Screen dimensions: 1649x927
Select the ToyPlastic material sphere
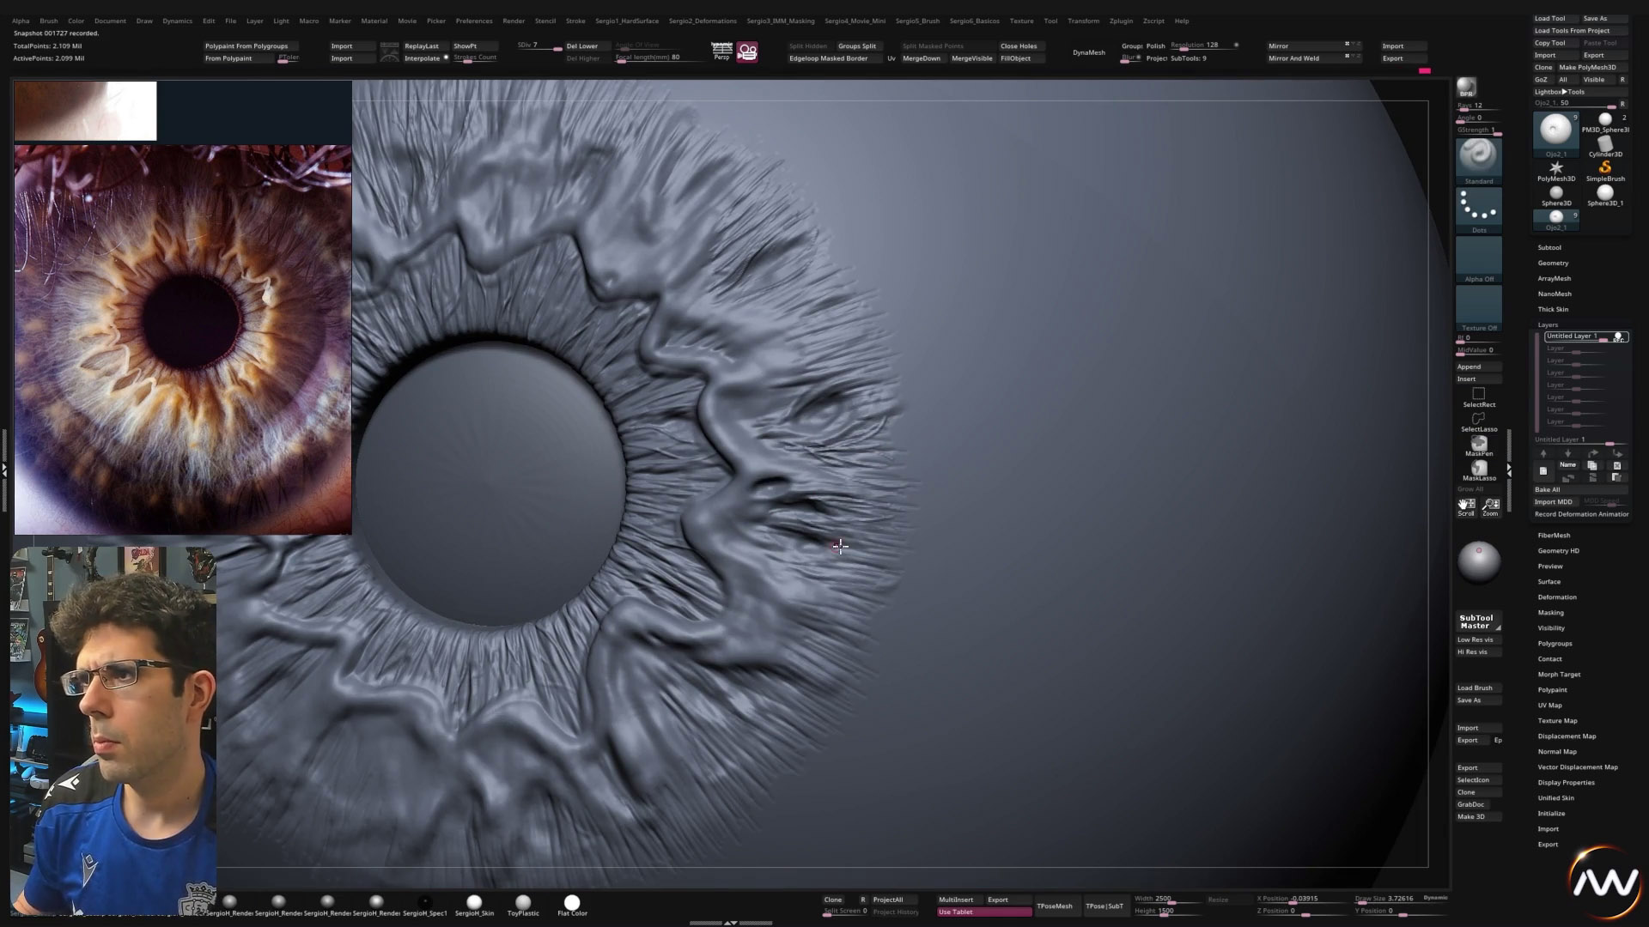point(523,902)
